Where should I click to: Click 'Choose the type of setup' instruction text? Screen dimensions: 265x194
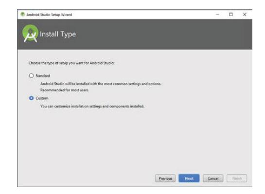(x=71, y=63)
